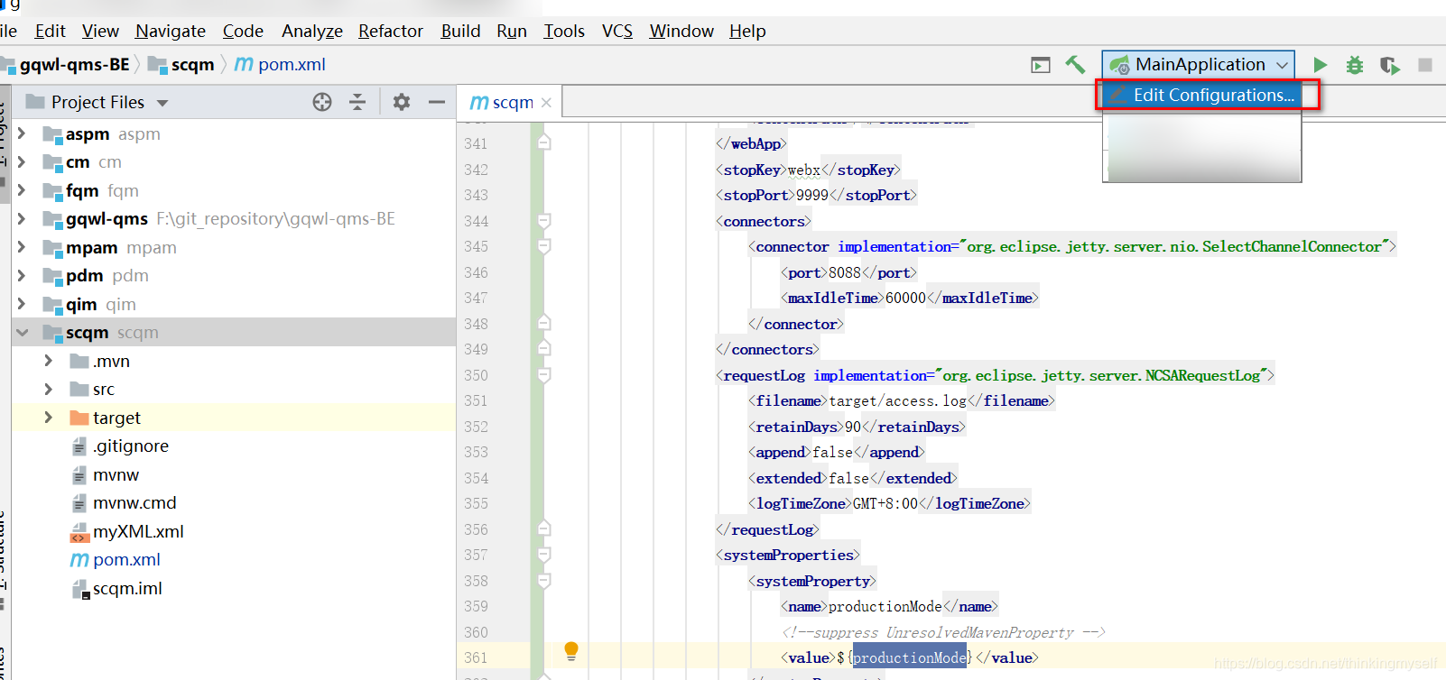The width and height of the screenshot is (1446, 680).
Task: Click the fold end marker at line 348
Action: (544, 323)
